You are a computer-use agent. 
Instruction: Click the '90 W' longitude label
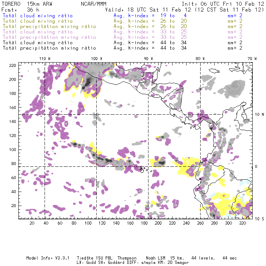coord(148,59)
